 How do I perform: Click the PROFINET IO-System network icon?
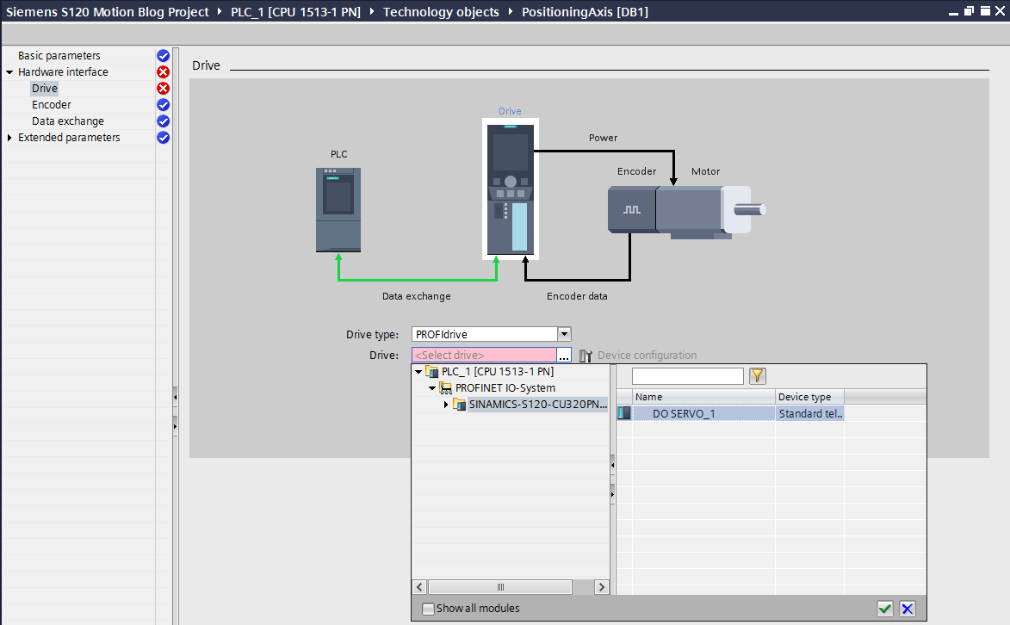coord(446,388)
